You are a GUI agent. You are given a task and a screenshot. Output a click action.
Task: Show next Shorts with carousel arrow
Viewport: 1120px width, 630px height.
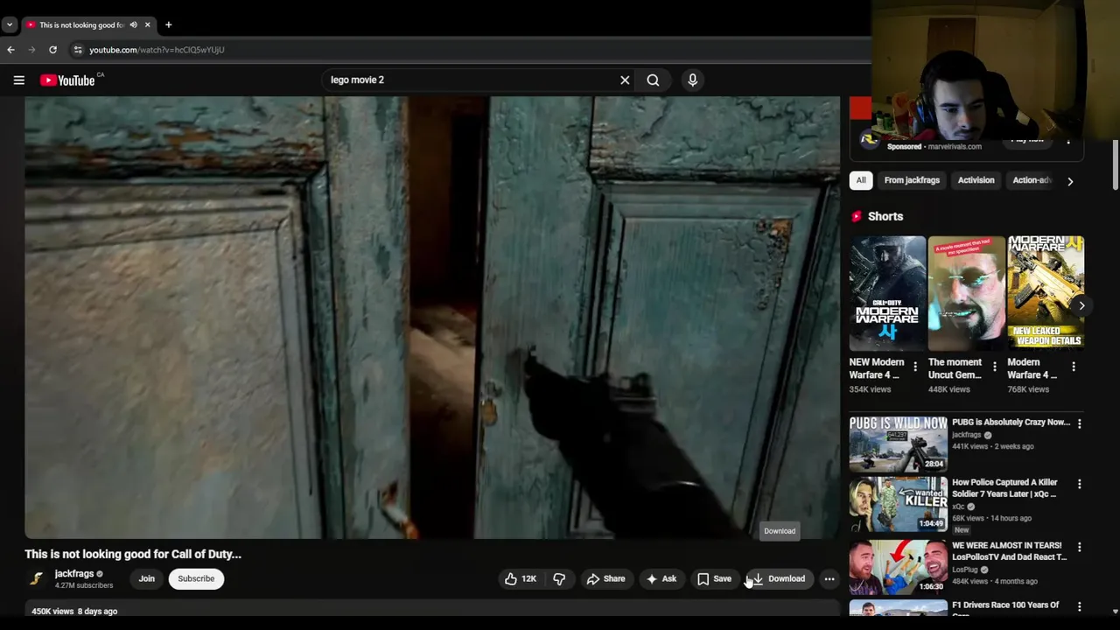click(1081, 305)
